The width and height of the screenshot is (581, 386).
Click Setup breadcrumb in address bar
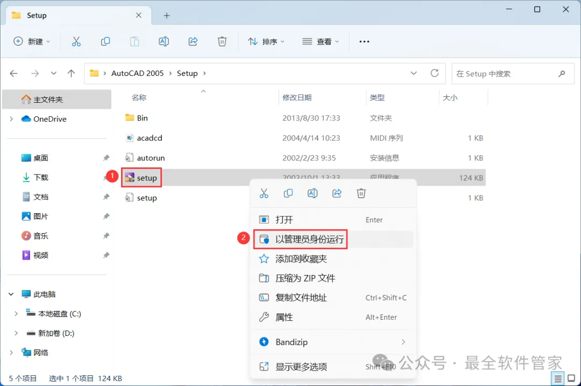click(187, 73)
